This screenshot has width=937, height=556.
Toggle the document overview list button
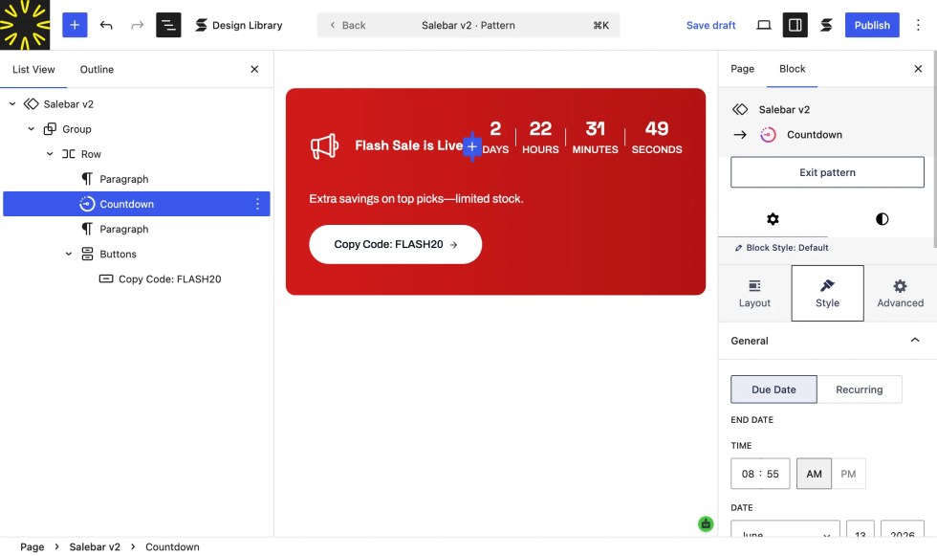168,25
